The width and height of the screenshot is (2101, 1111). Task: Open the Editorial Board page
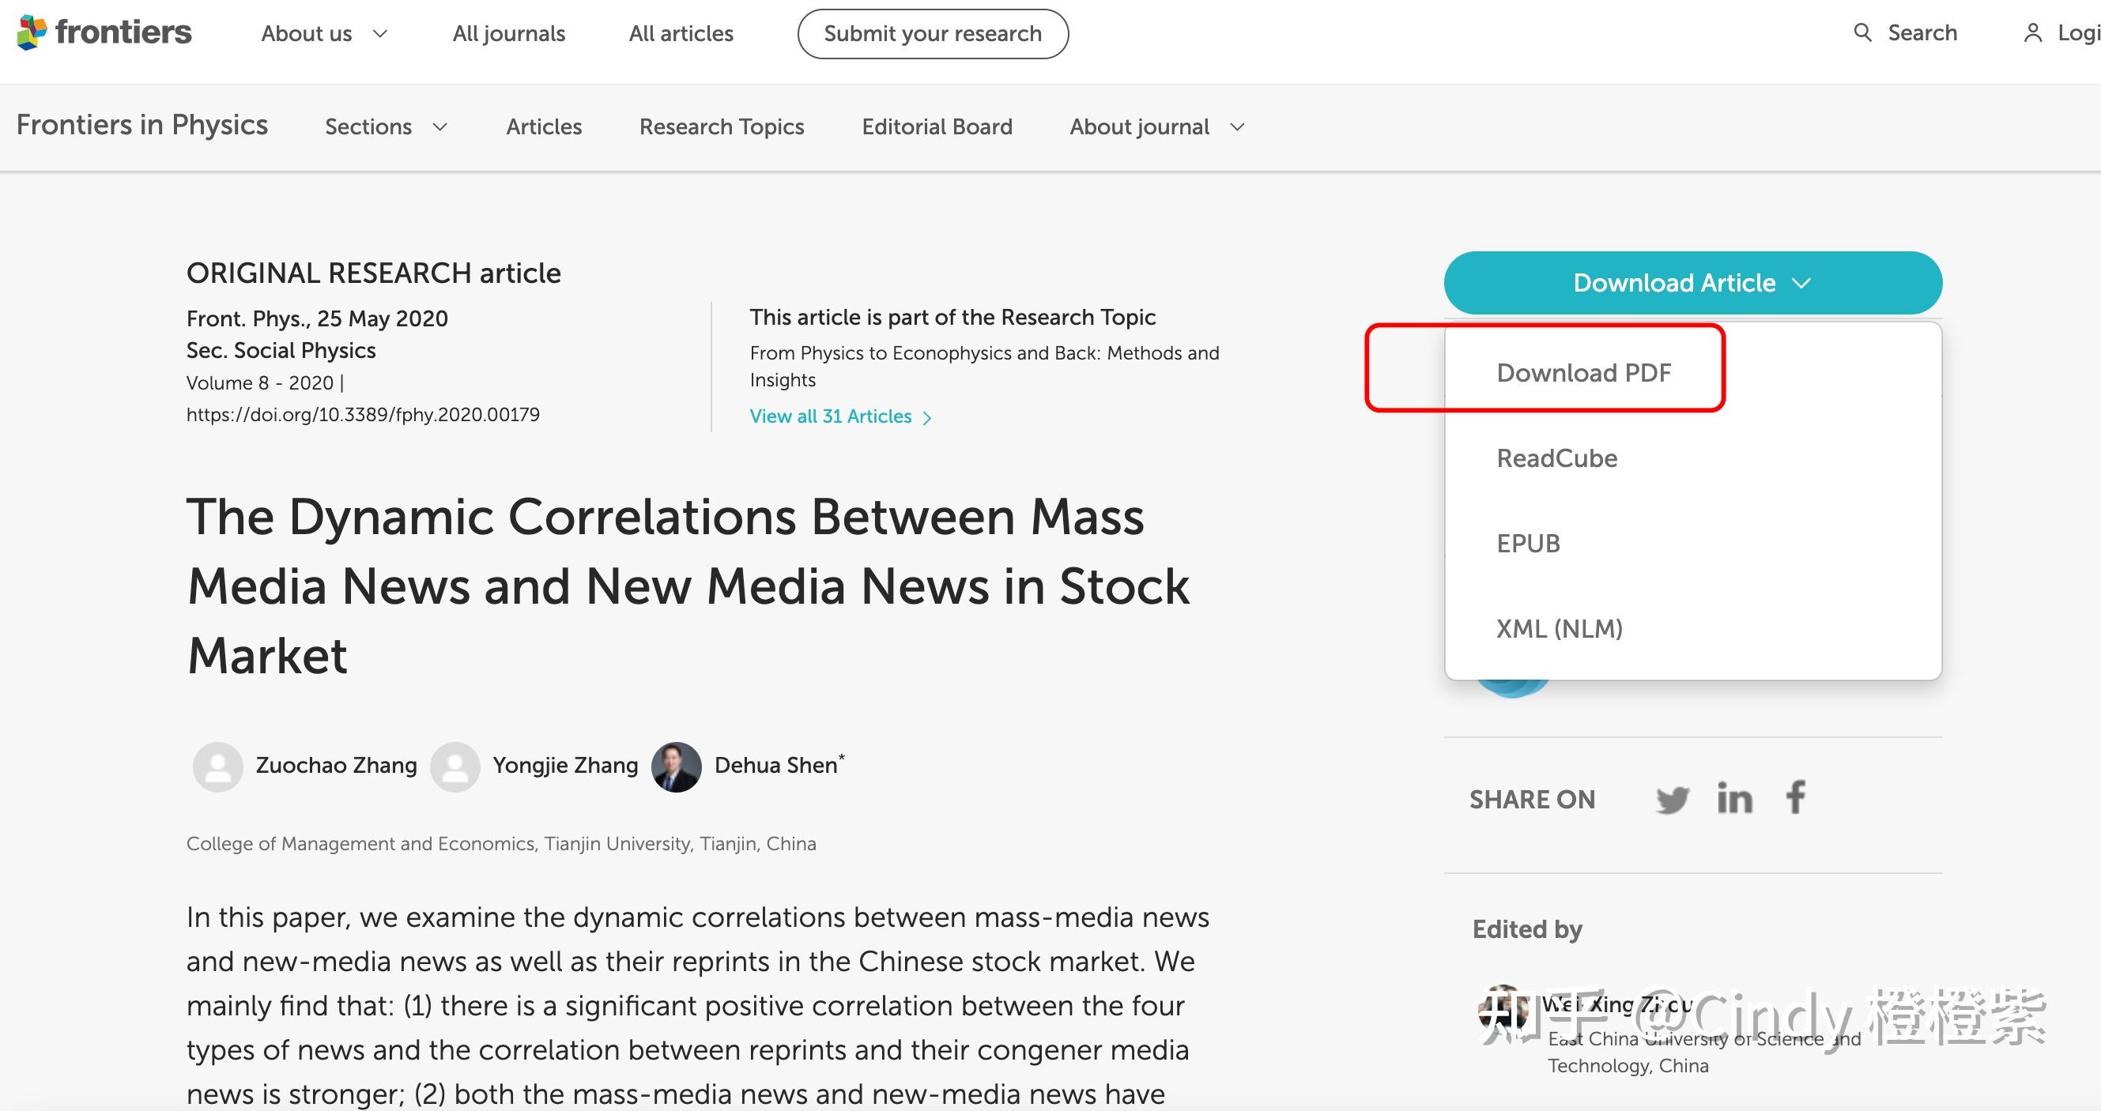pos(937,126)
